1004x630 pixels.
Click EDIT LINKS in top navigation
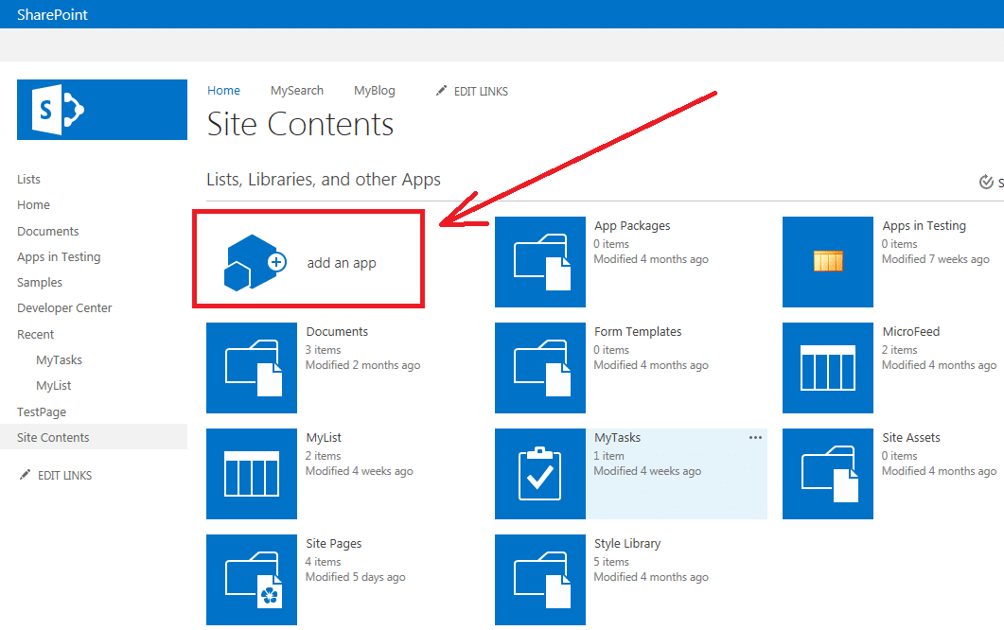click(x=481, y=92)
